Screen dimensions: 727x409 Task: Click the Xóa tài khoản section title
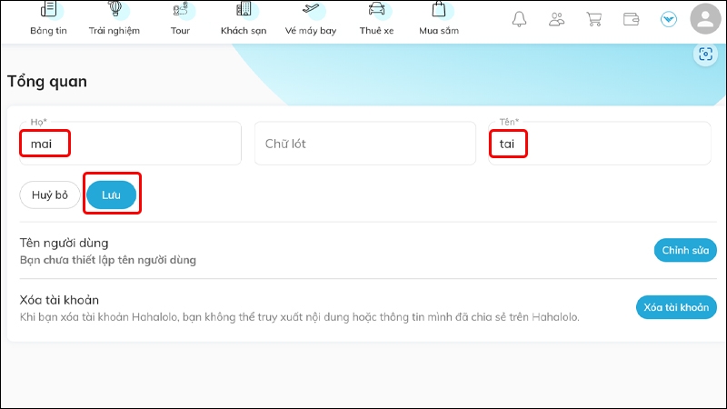click(59, 300)
